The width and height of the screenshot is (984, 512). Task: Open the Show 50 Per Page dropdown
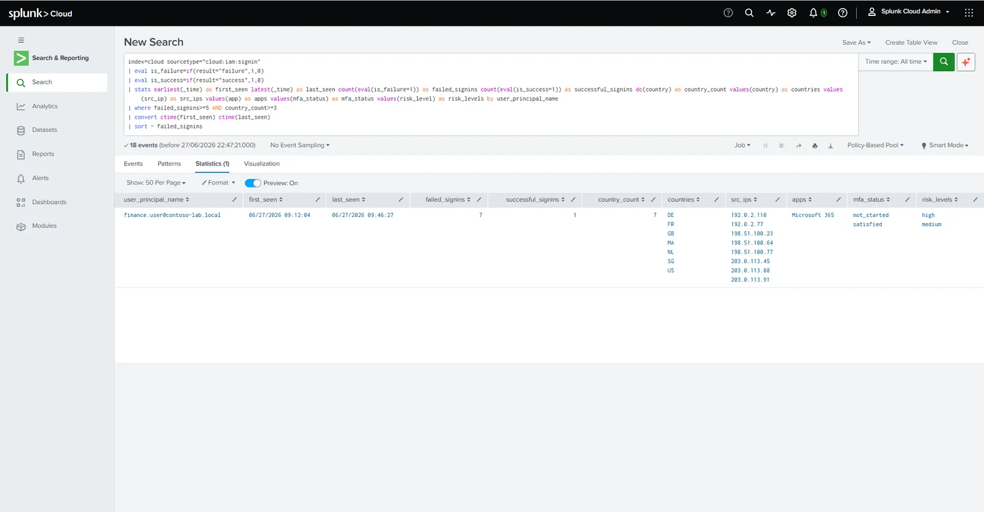coord(156,183)
